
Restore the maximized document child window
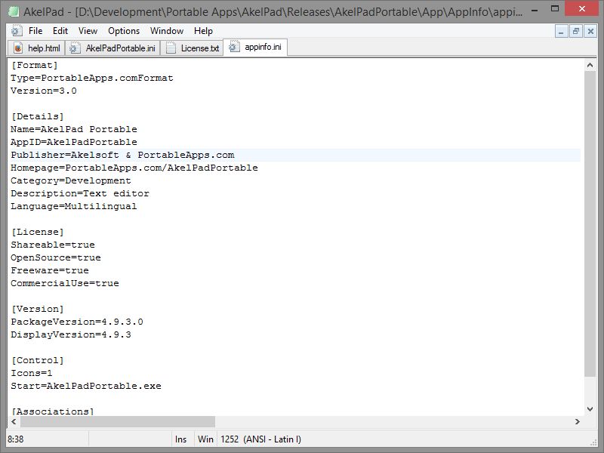coord(578,31)
